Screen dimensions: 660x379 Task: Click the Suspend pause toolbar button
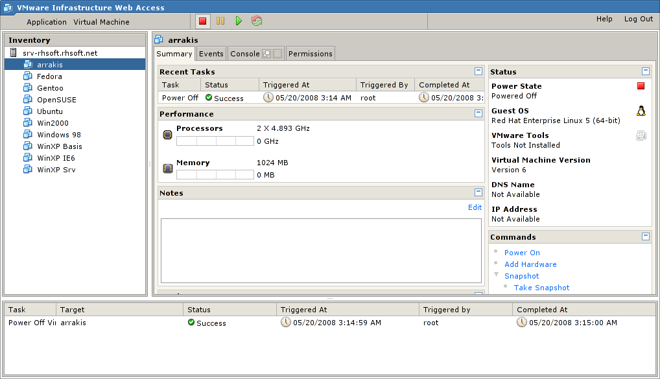(x=220, y=21)
